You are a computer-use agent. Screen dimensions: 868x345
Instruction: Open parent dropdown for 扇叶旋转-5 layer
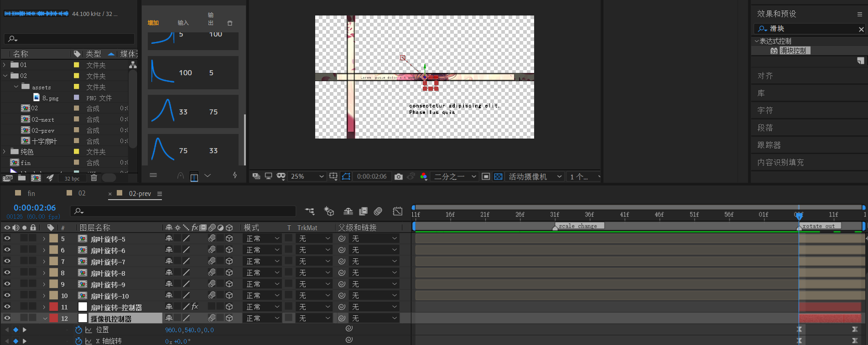[x=374, y=238]
